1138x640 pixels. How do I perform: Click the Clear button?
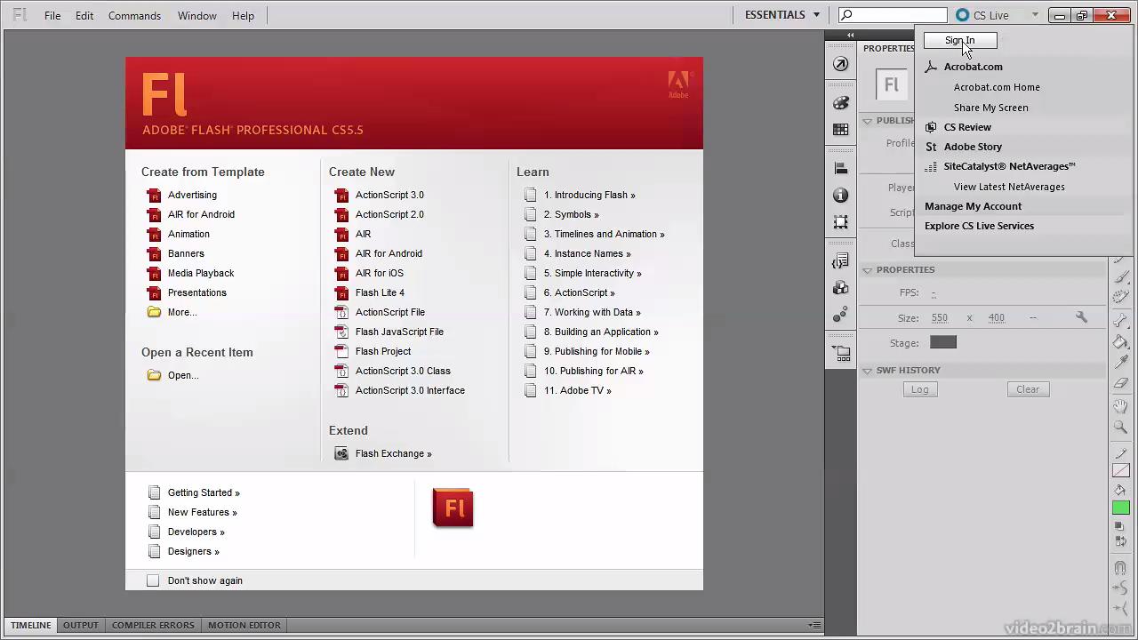(1028, 389)
